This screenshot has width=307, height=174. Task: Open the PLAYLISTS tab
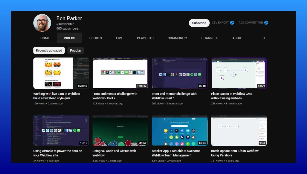click(x=145, y=38)
